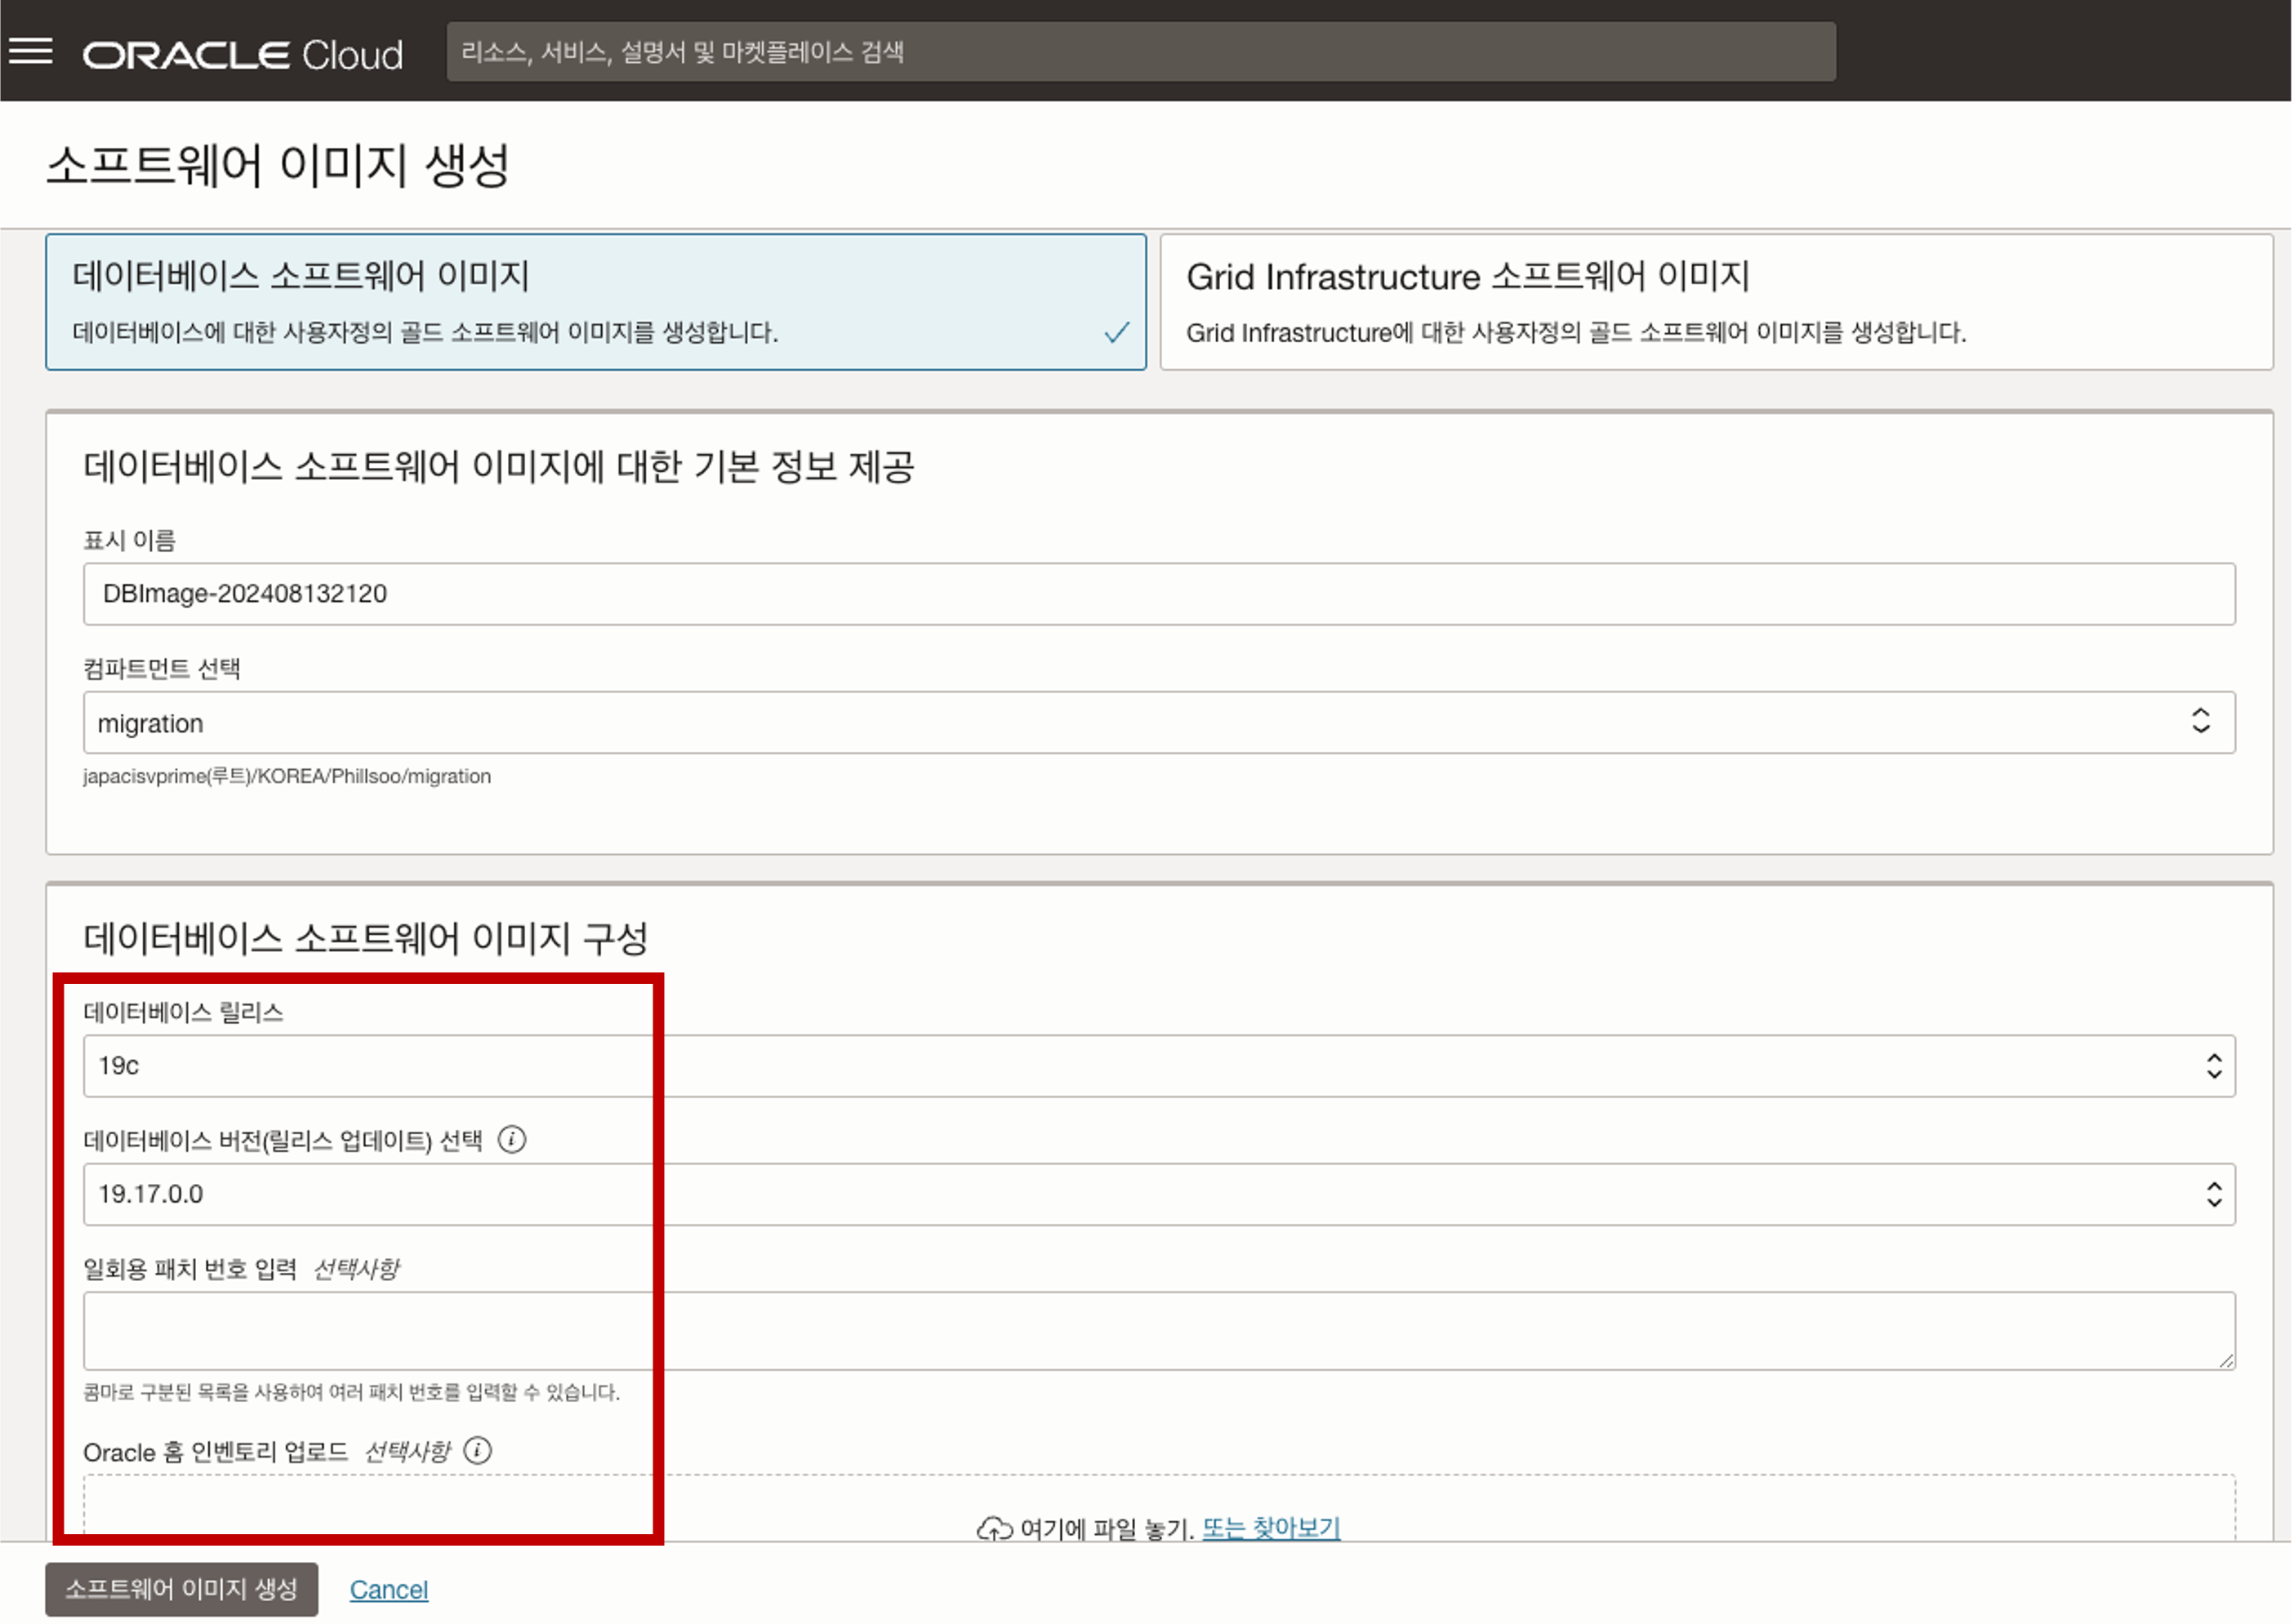Click the page title 소프트웨어 이미지 생성
Viewport: 2294px width, 1624px height.
click(279, 166)
